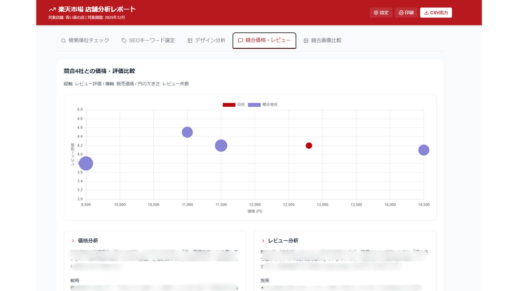The image size is (518, 291).
Task: Click the red 自社 legend color swatch
Action: [229, 105]
